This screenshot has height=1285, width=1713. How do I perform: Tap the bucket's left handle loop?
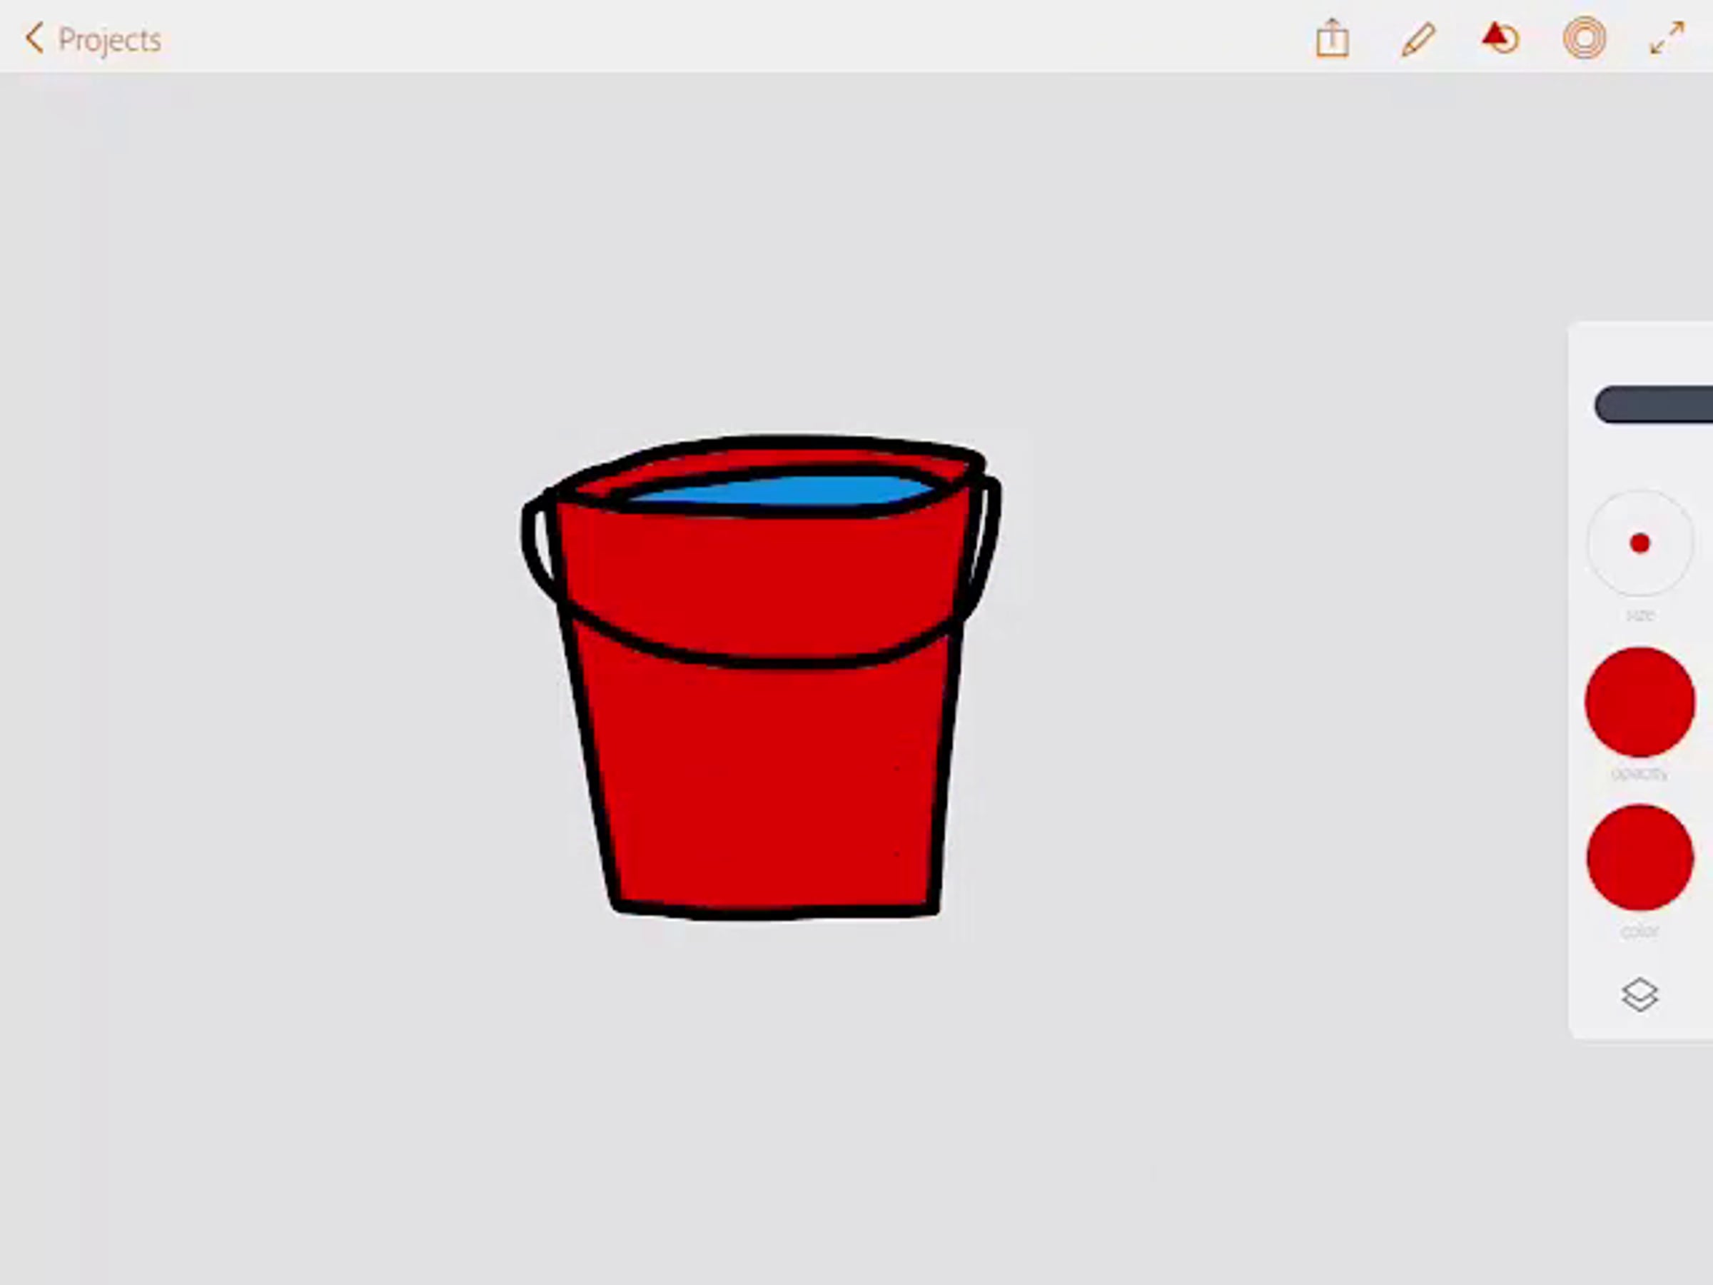(530, 542)
